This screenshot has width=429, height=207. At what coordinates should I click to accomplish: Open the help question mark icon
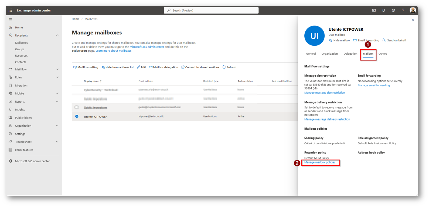403,10
